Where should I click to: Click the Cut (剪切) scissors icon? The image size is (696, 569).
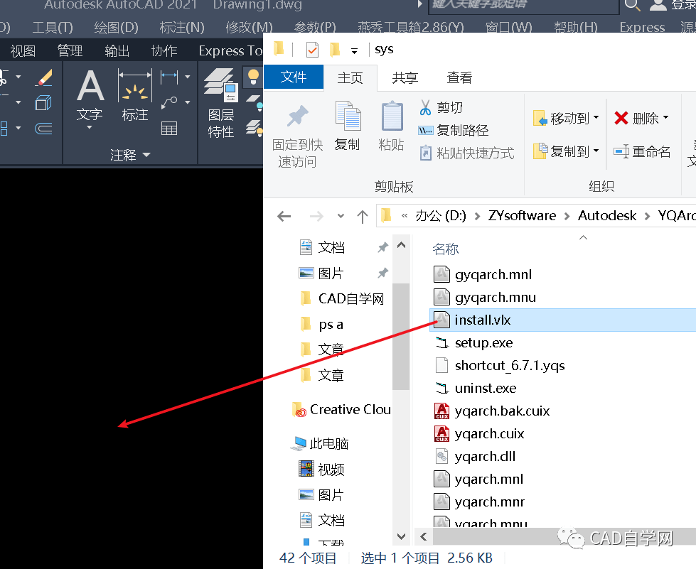(426, 107)
